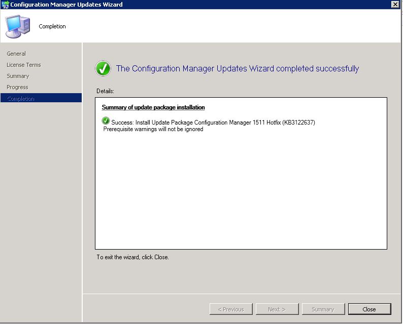Click the KB3122637 hotfix success line
Screen dimensions: 403x324
(x=213, y=123)
